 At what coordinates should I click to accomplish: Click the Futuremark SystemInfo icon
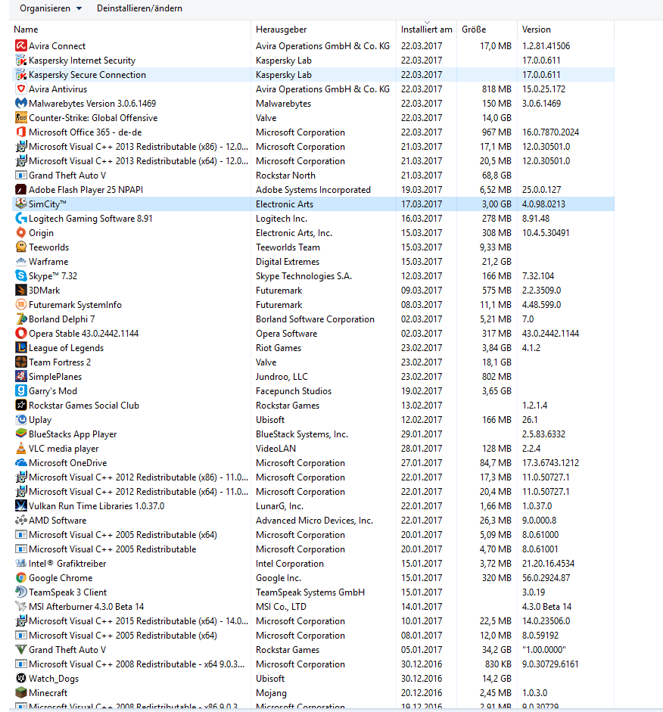(21, 305)
